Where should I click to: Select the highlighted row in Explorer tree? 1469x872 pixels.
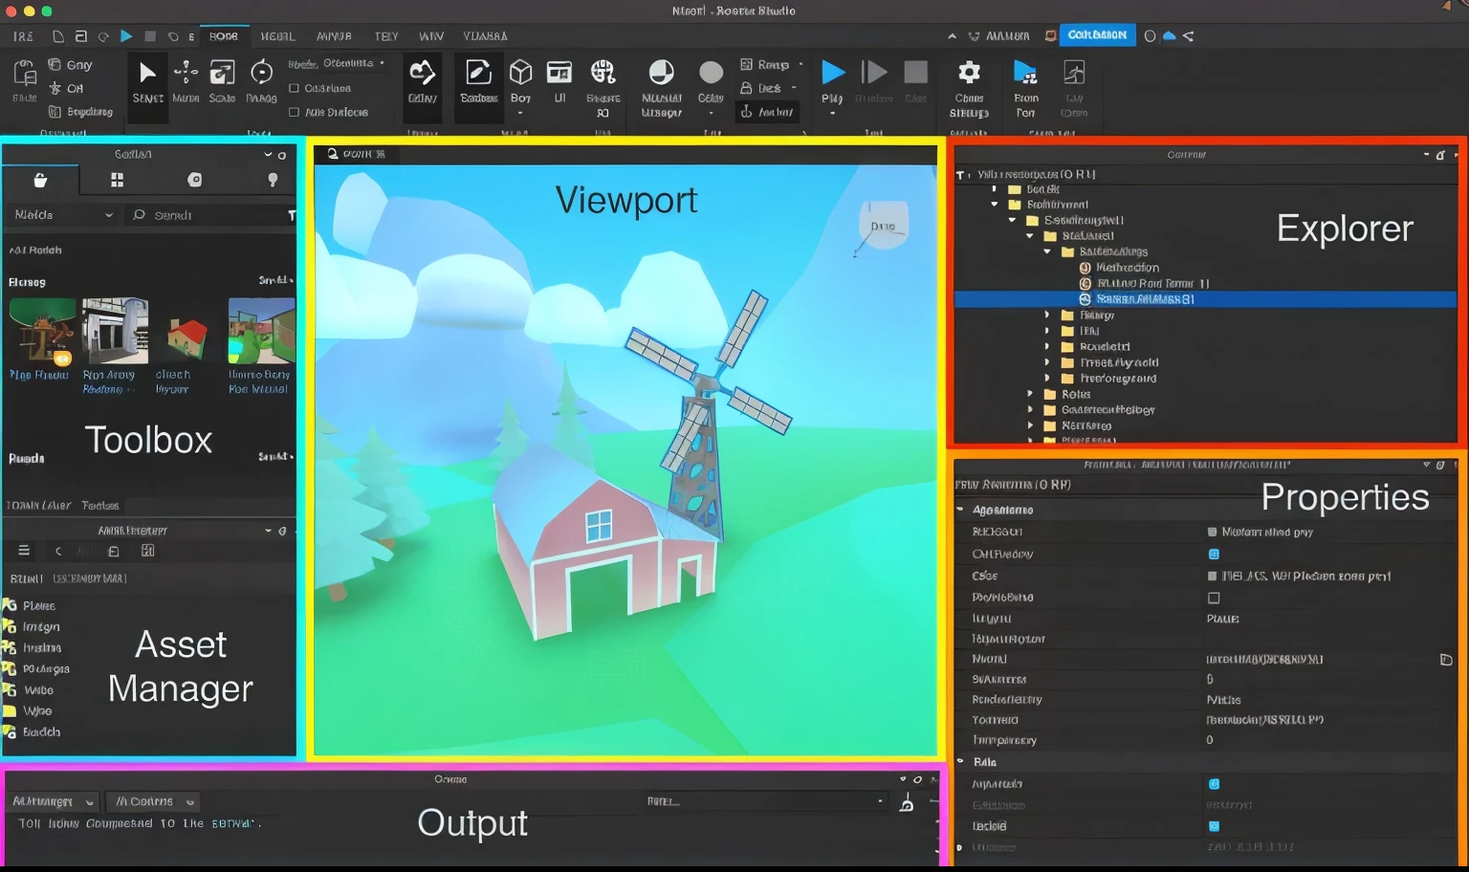coord(1205,299)
